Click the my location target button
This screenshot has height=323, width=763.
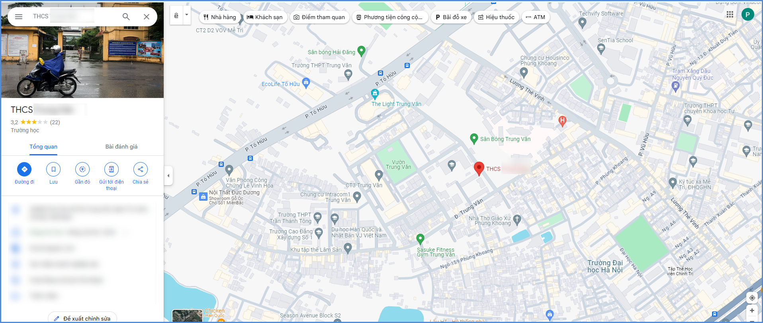click(752, 298)
